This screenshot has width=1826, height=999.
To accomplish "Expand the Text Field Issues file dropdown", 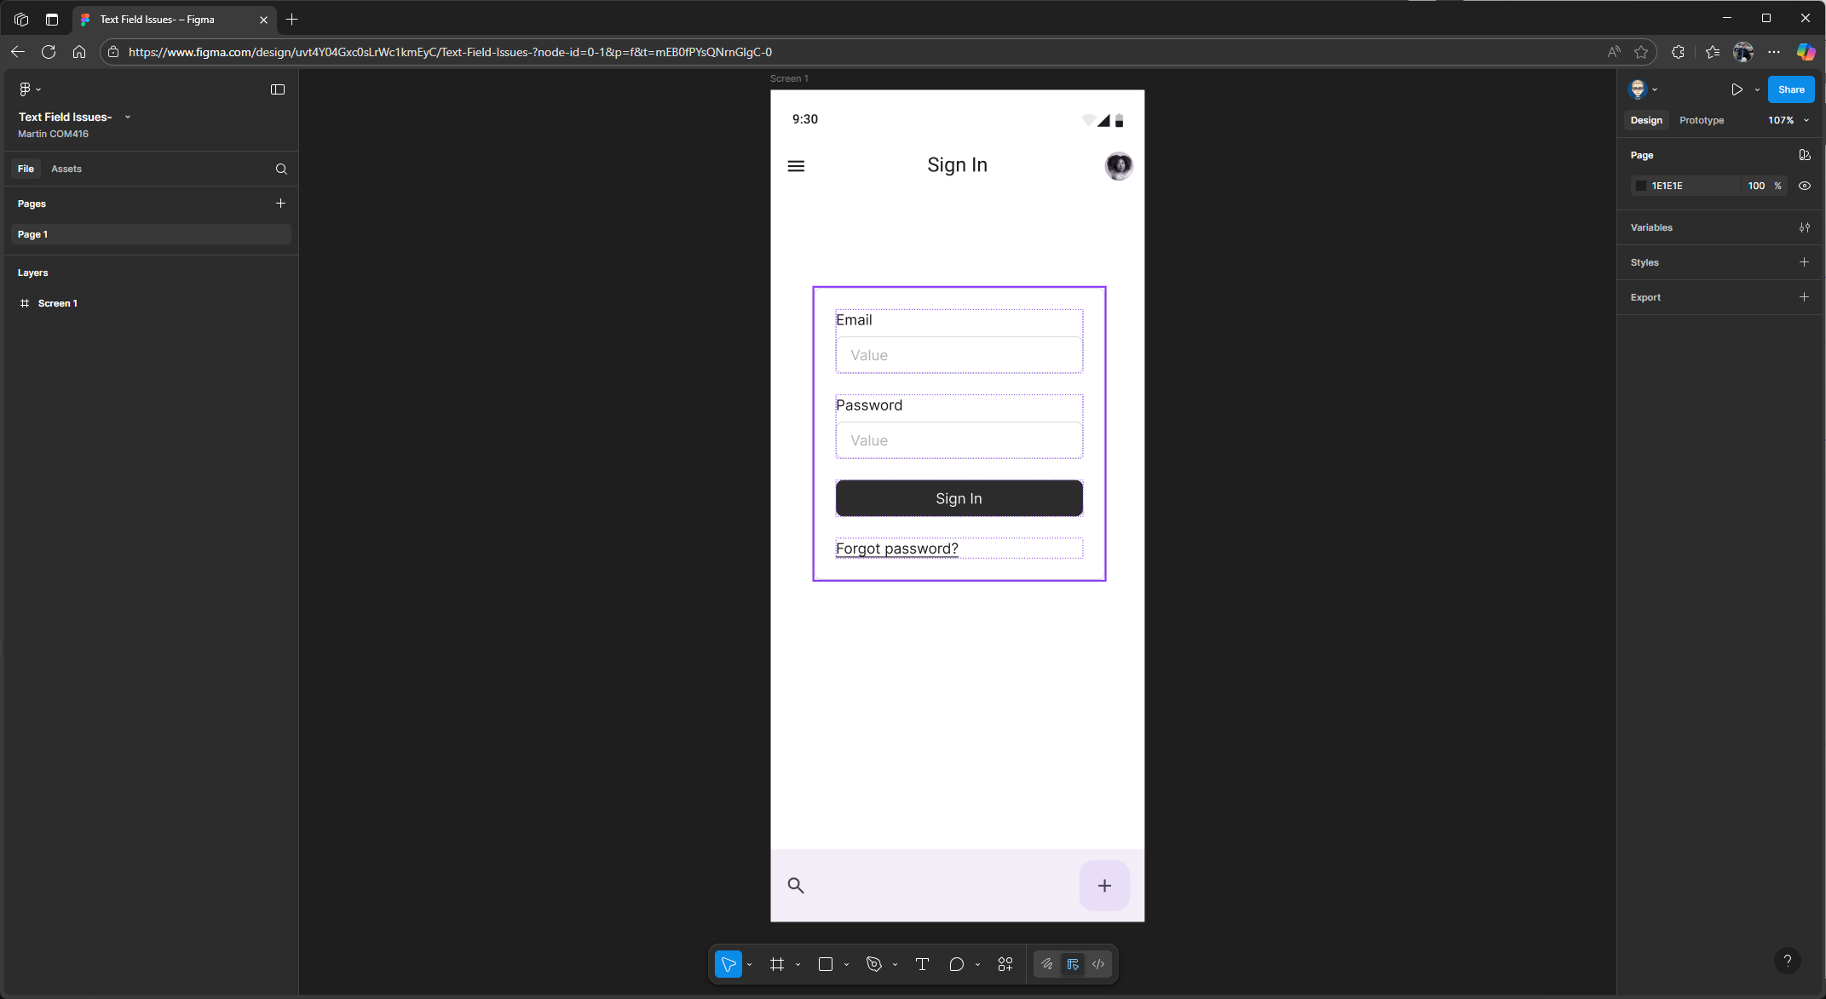I will click(128, 117).
